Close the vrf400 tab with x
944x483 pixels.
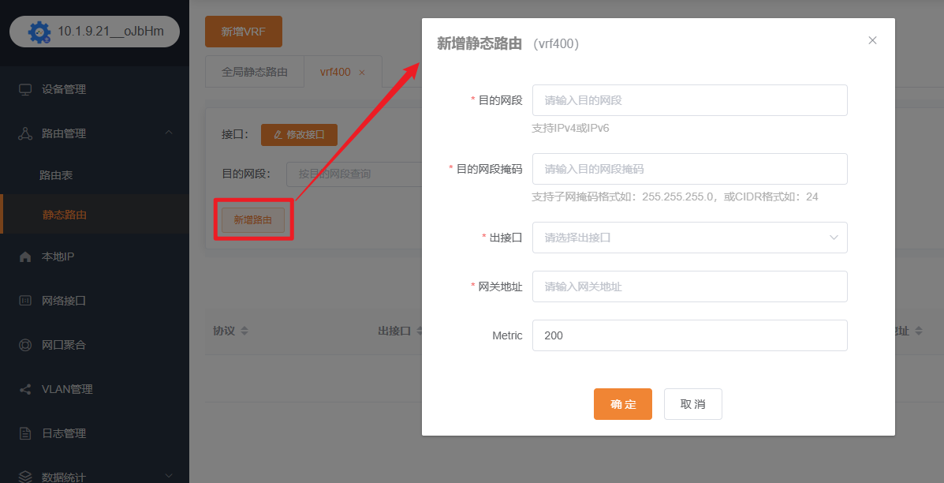point(362,72)
